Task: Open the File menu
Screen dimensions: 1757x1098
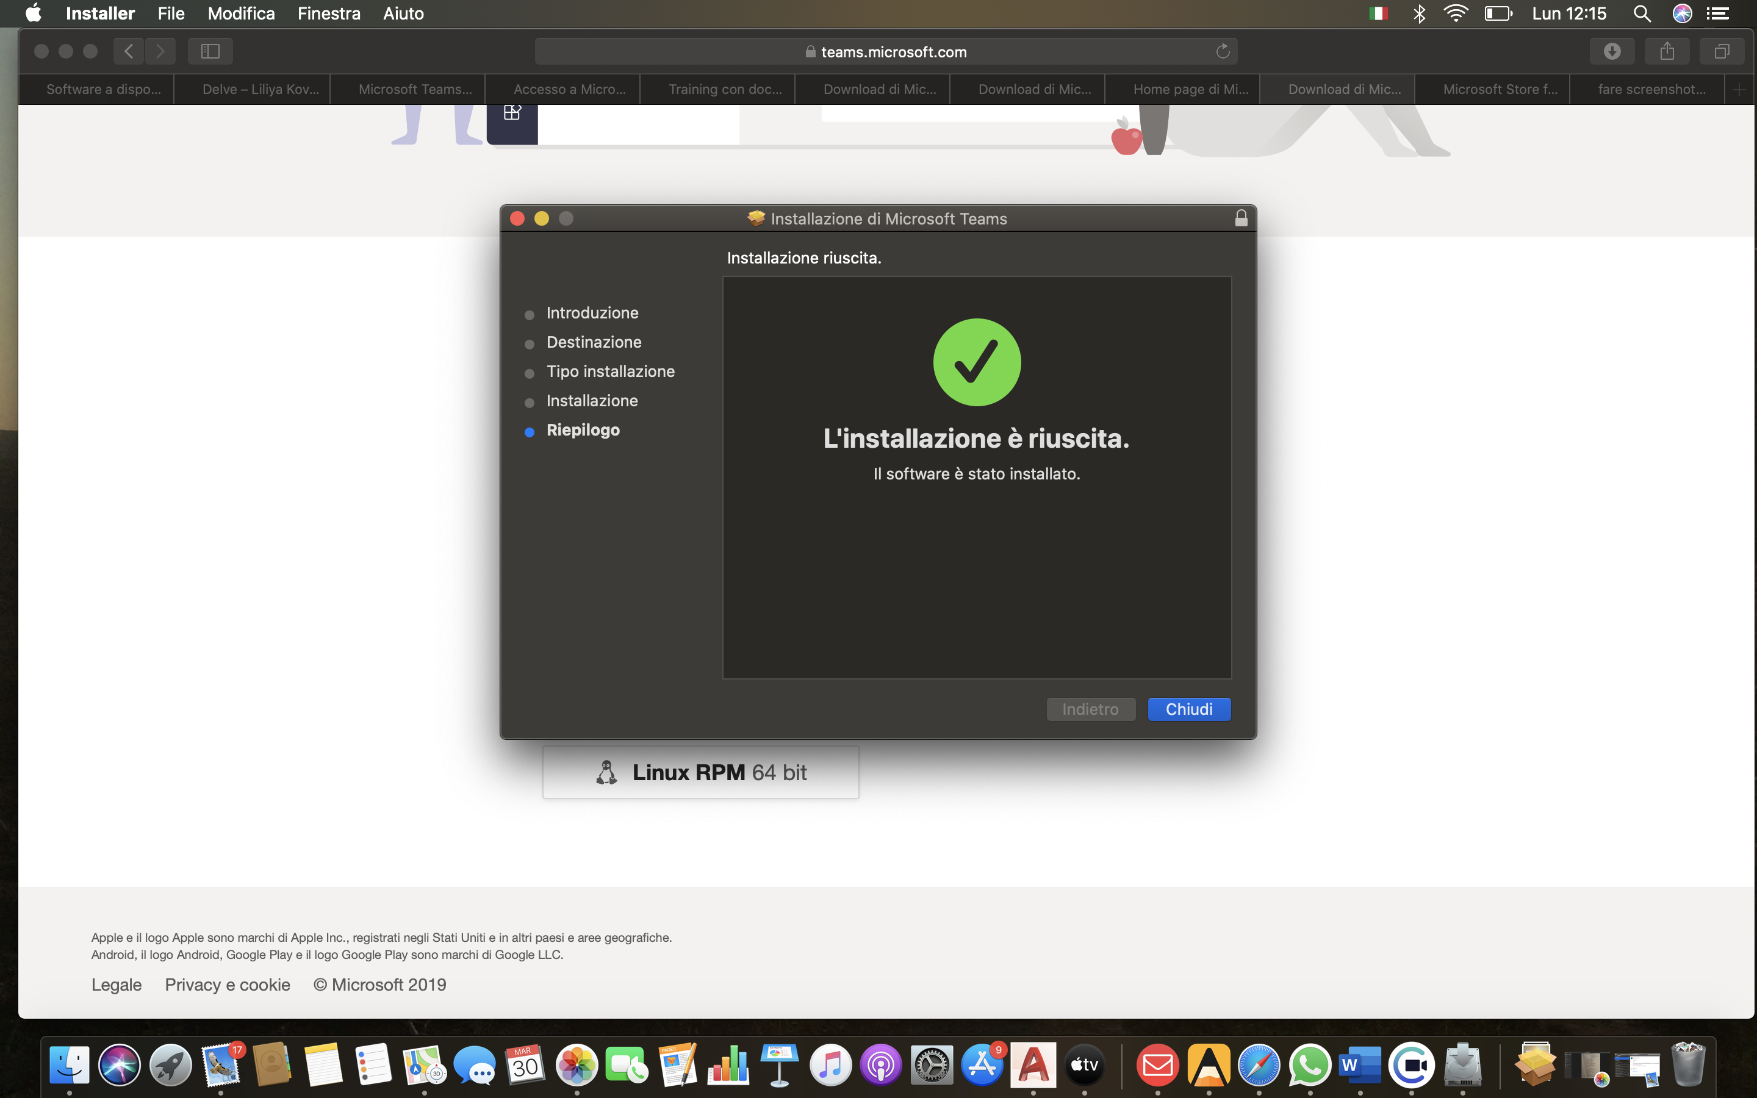Action: click(171, 13)
